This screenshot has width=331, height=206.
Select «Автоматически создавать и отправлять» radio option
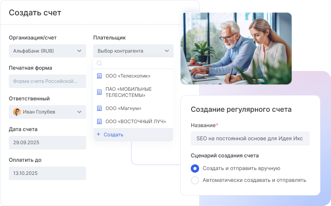coord(195,180)
